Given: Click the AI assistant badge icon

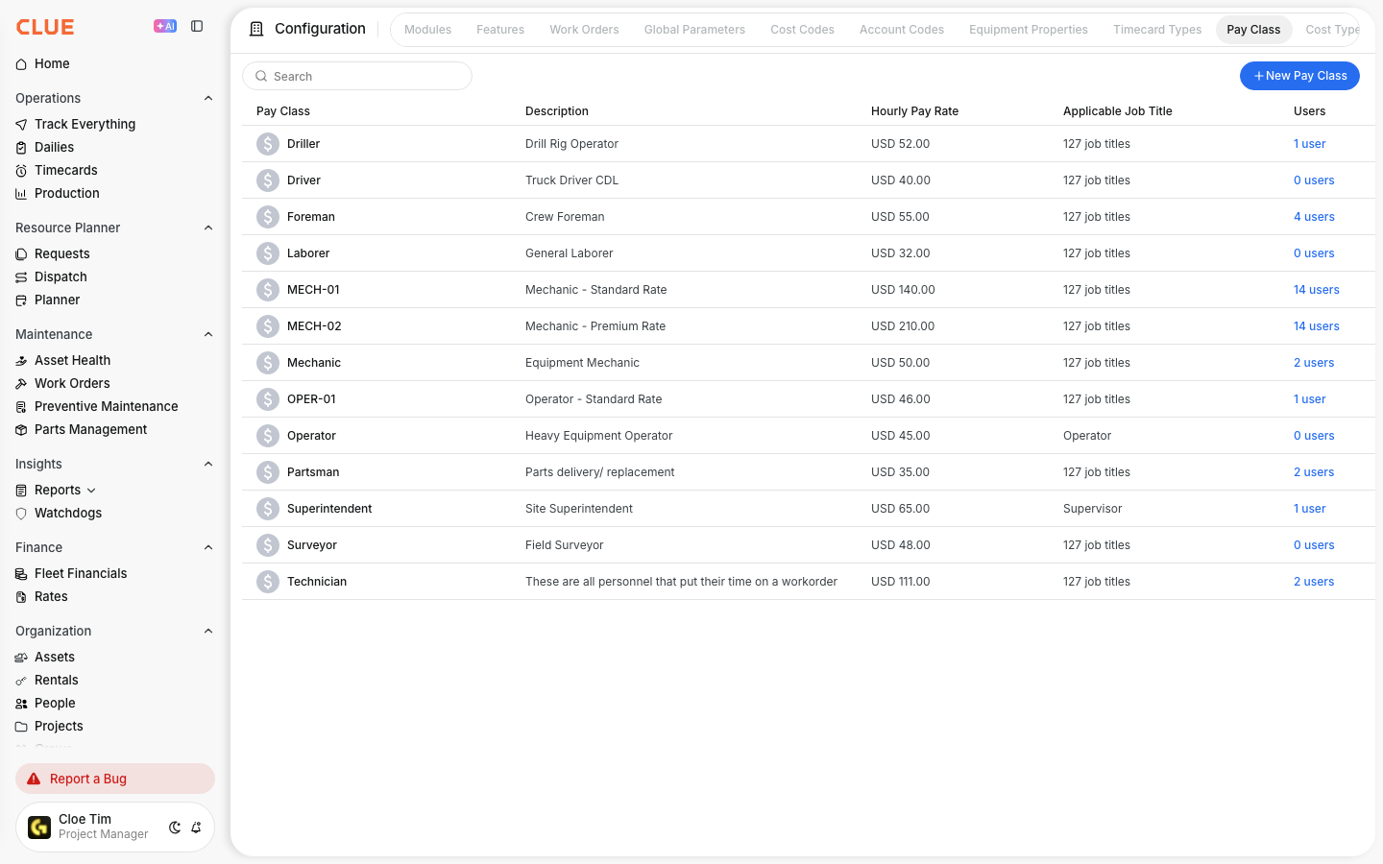Looking at the screenshot, I should pos(165,26).
